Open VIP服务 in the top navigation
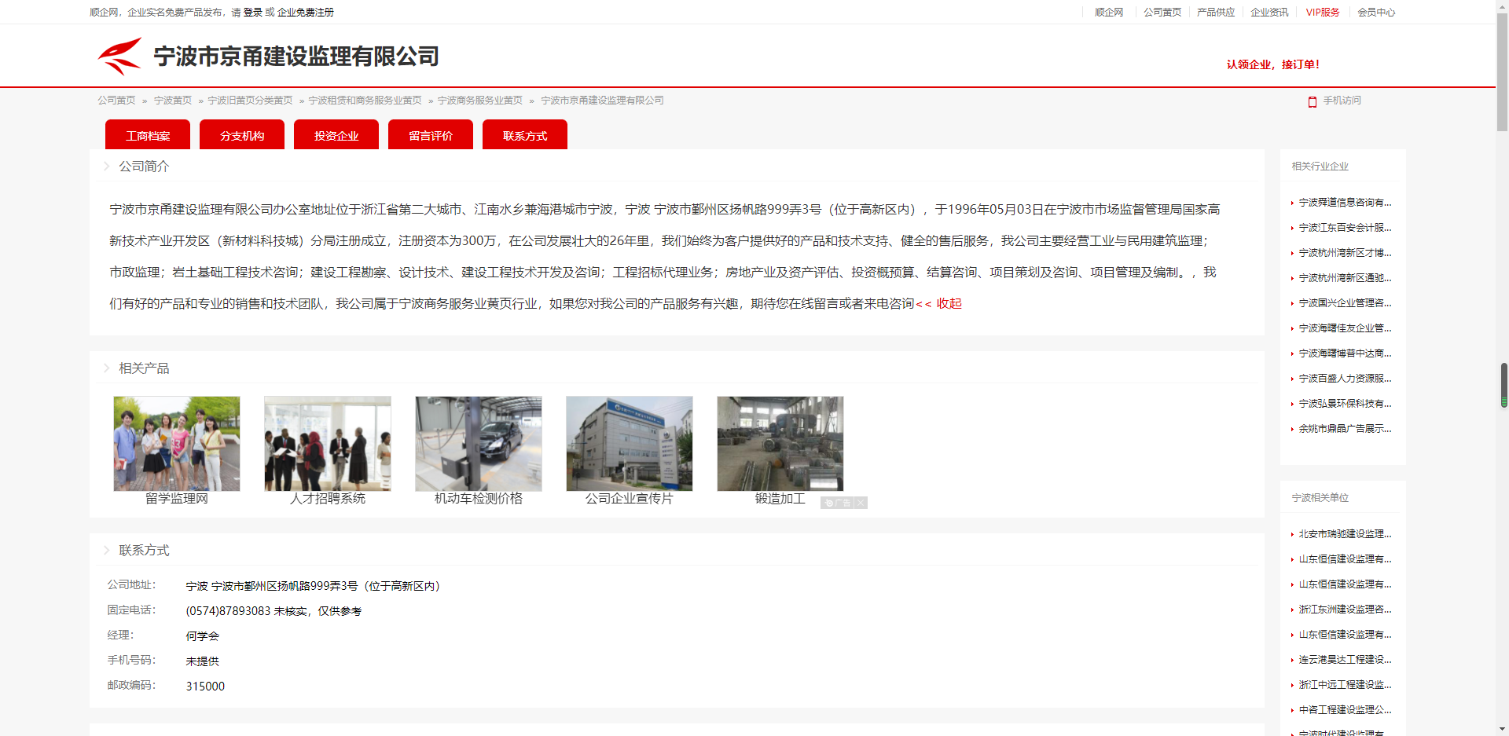 (1323, 13)
